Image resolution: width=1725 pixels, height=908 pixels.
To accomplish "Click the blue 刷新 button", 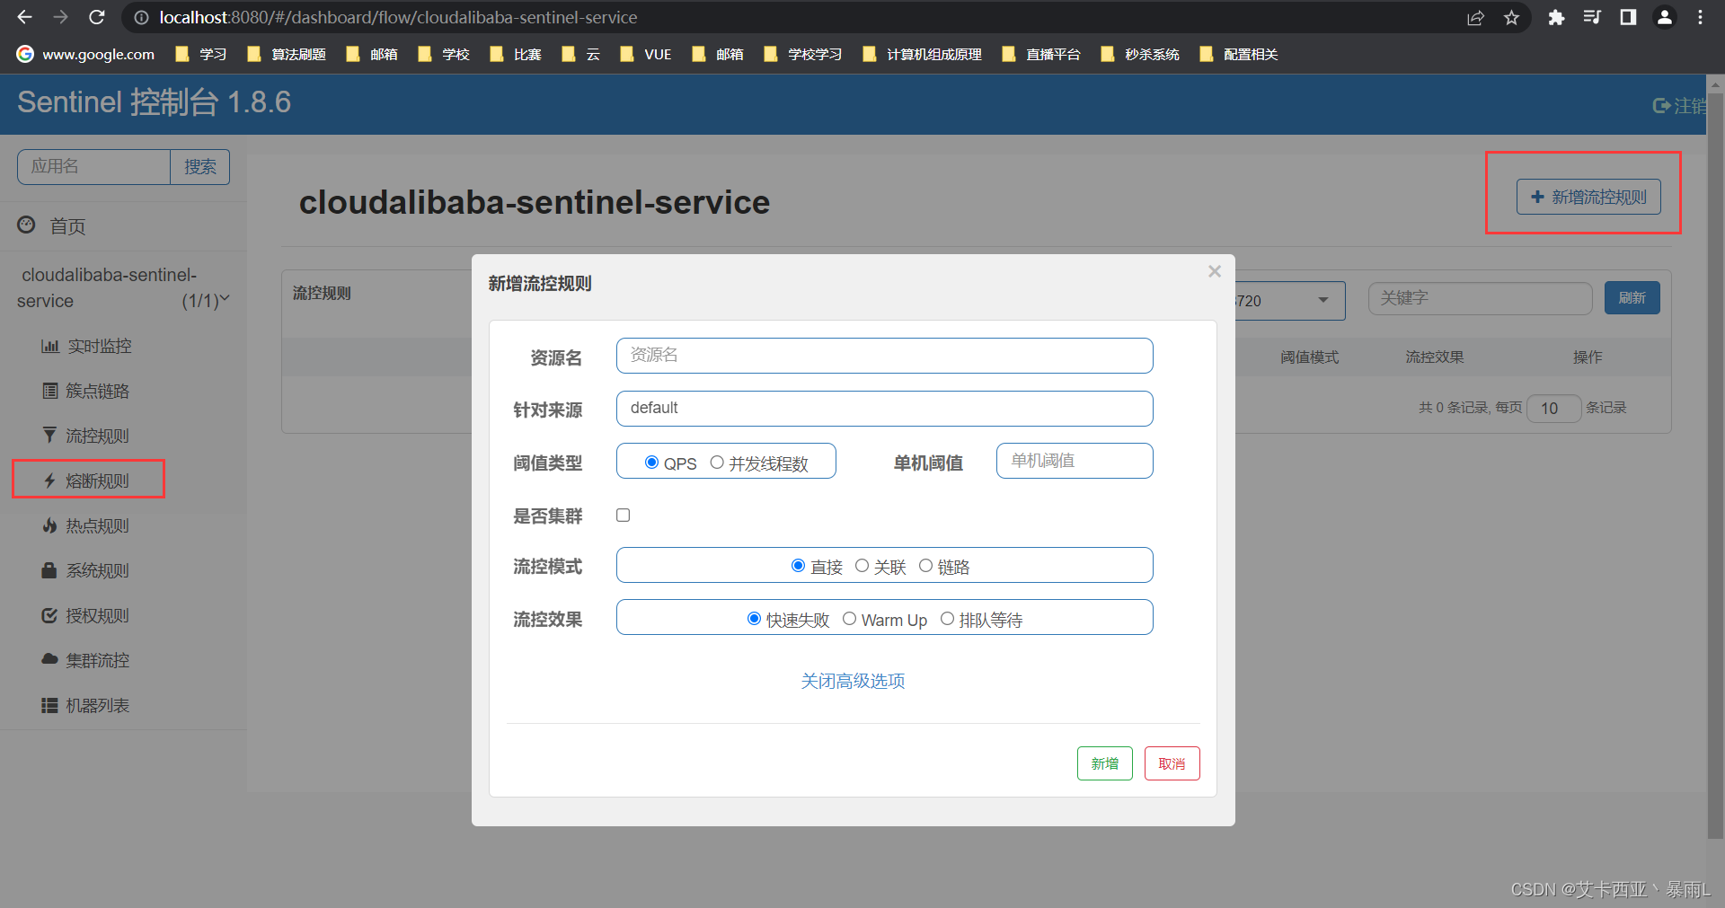I will point(1632,298).
